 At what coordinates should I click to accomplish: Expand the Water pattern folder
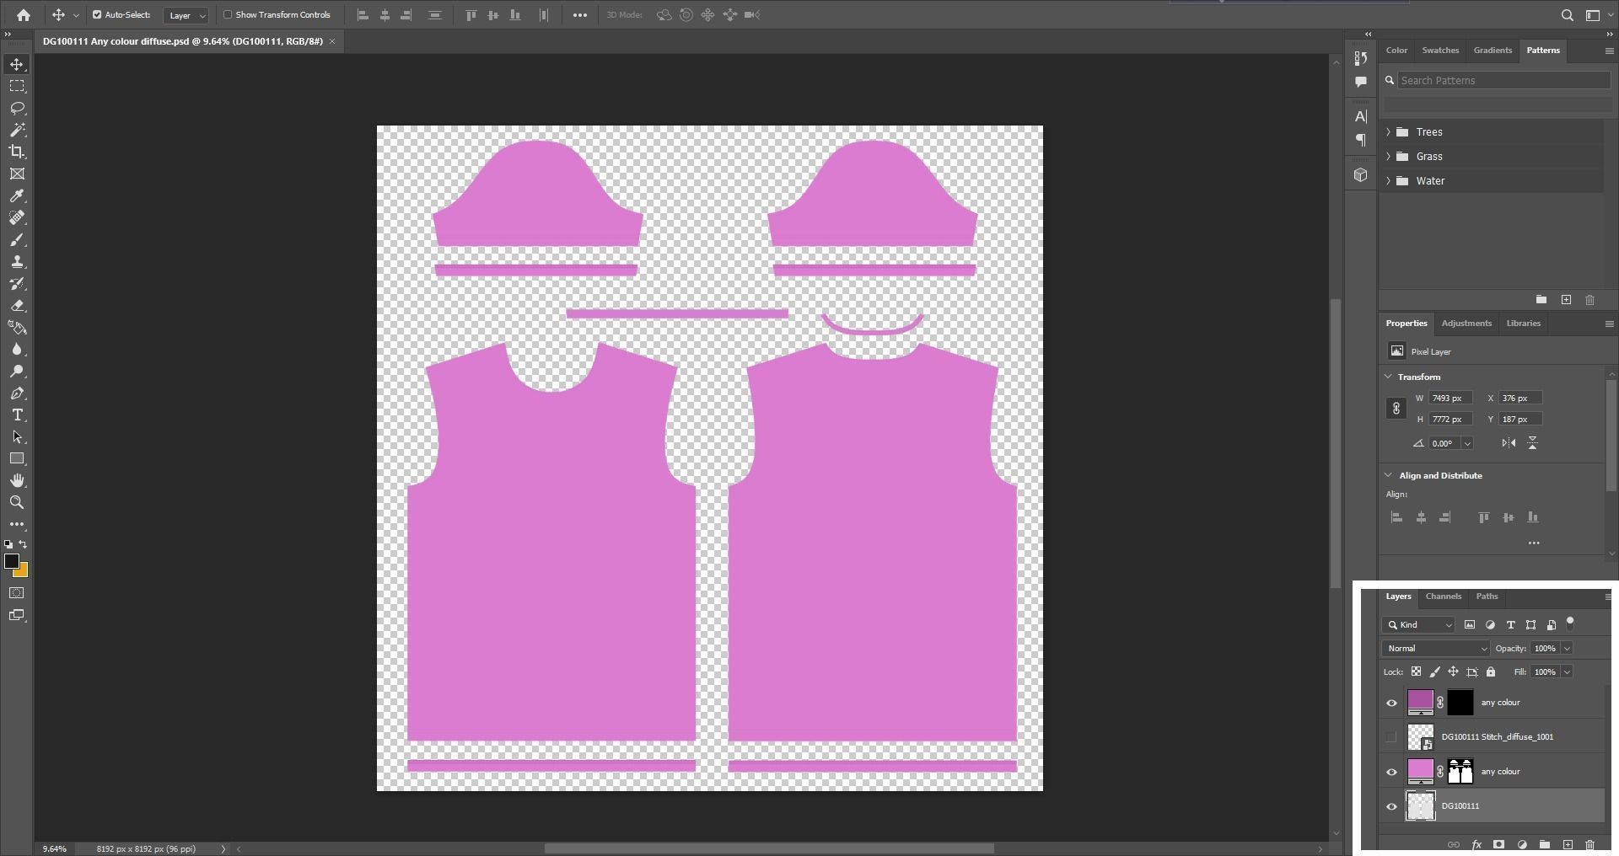1388,181
